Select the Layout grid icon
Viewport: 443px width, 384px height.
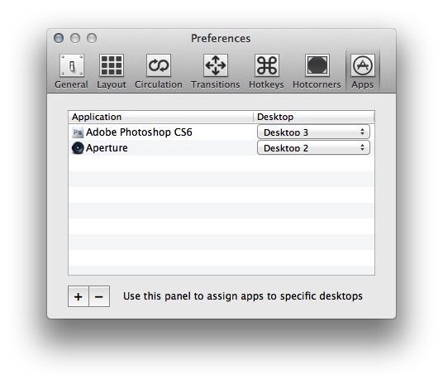(112, 65)
